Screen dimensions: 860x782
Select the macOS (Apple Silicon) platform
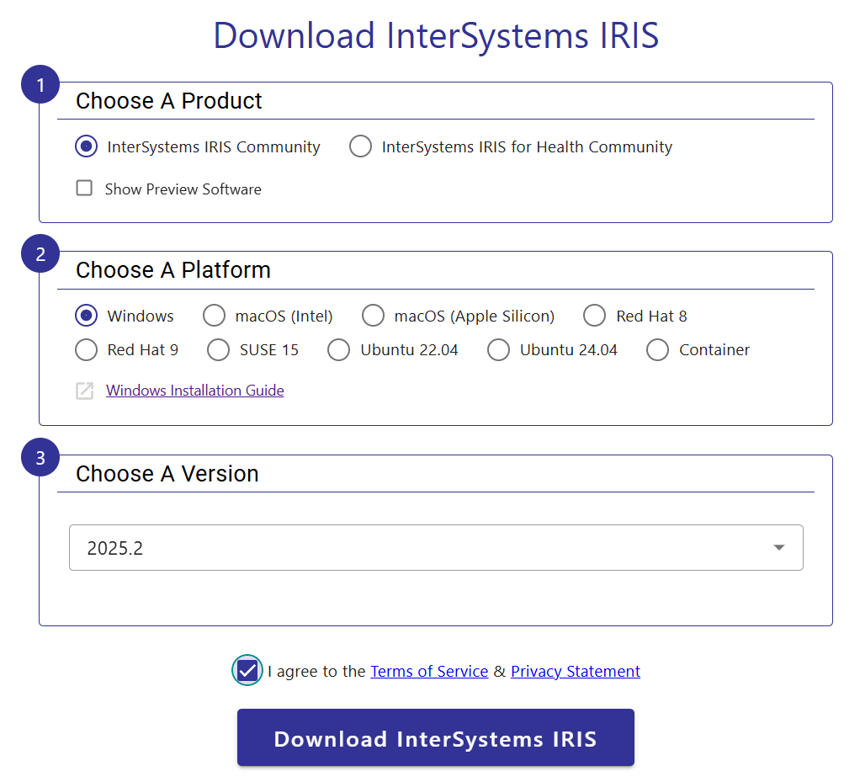point(373,316)
